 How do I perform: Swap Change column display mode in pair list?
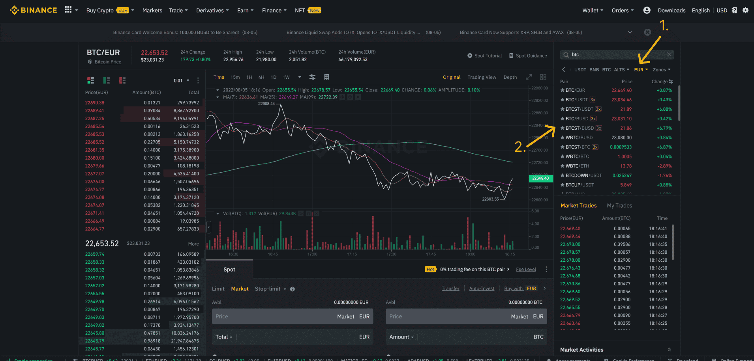point(671,82)
